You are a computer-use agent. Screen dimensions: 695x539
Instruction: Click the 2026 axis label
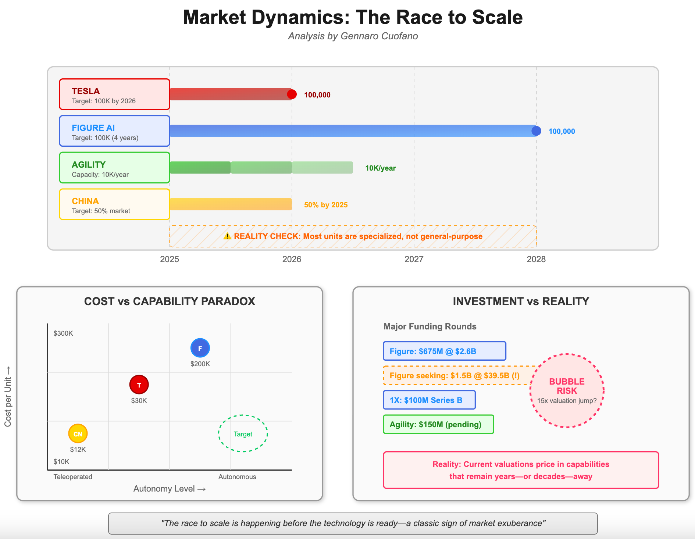[292, 259]
